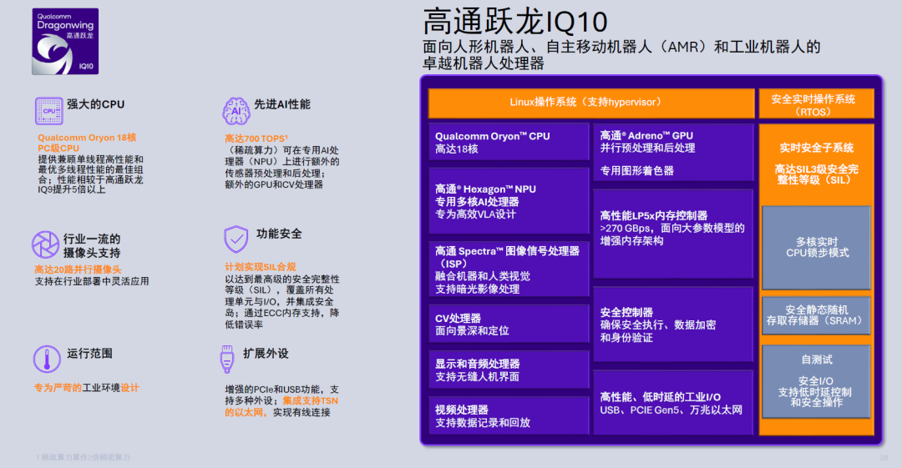
Task: Click the >270 GBps memory bandwidth text
Action: pyautogui.click(x=671, y=234)
